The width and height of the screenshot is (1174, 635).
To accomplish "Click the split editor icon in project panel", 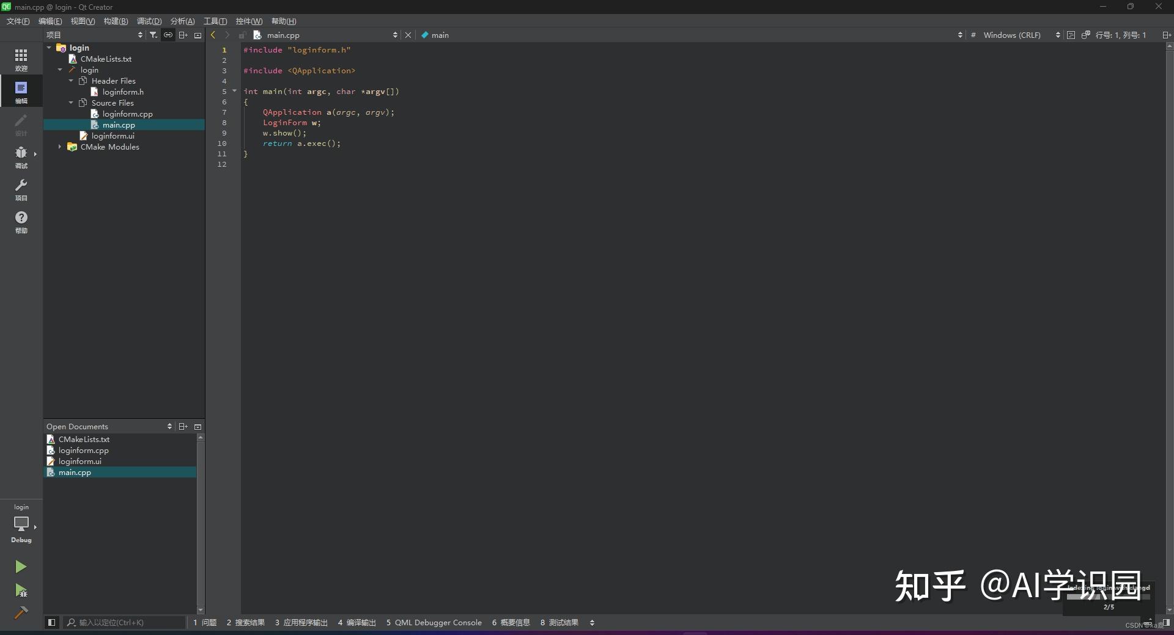I will (x=183, y=35).
